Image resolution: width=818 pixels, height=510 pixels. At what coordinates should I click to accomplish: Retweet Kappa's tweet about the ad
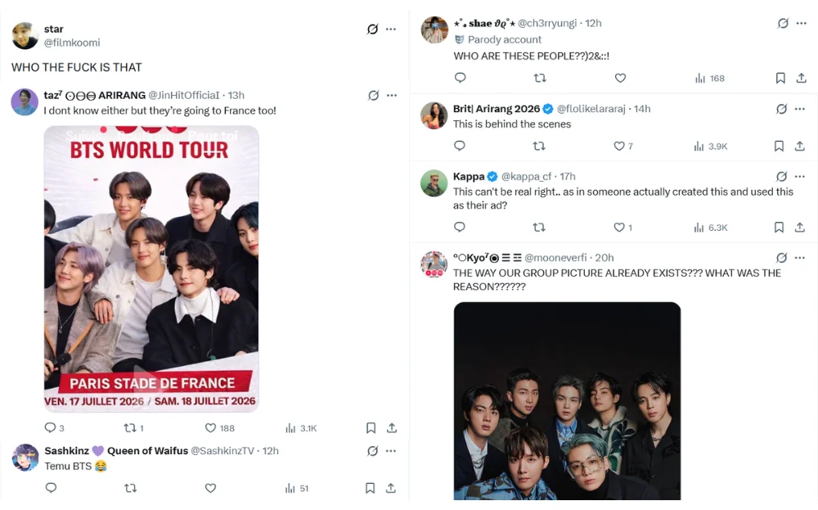click(x=539, y=227)
